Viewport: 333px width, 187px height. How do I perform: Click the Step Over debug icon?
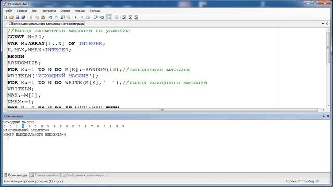(96, 17)
